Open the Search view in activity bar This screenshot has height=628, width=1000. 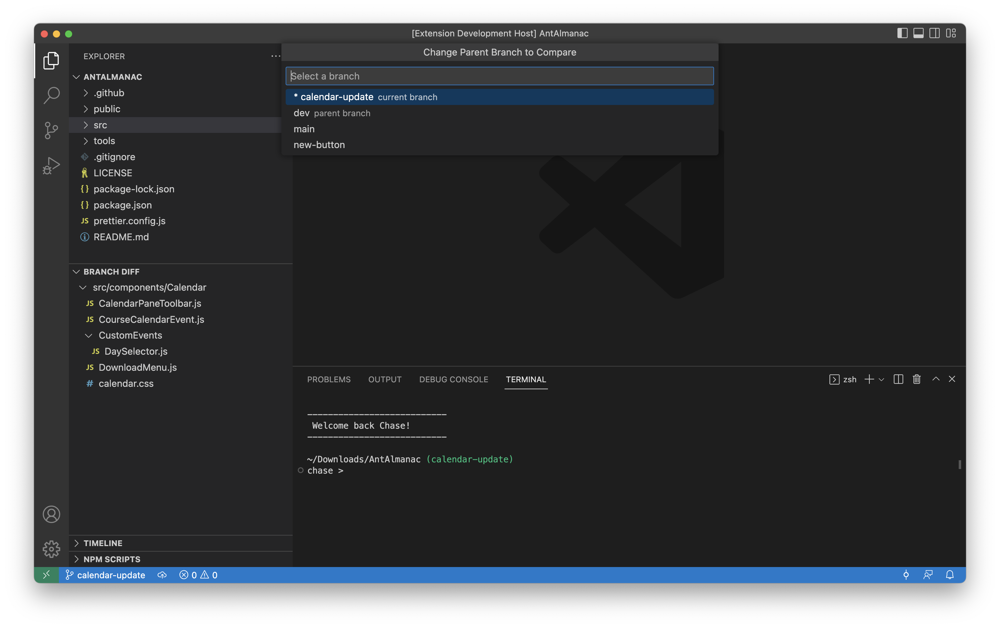coord(51,95)
